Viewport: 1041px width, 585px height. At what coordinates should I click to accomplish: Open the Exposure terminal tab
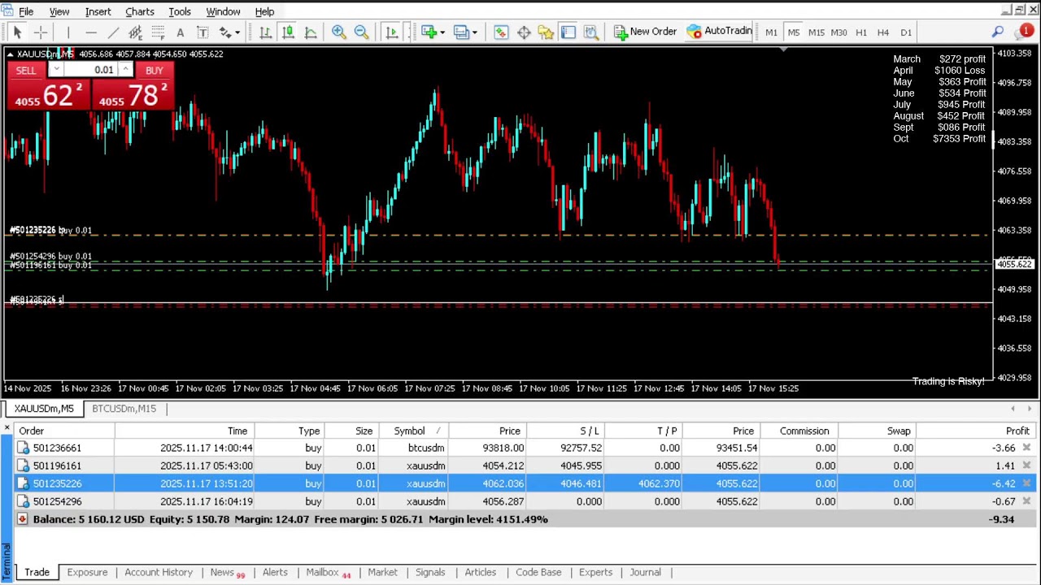coord(87,573)
